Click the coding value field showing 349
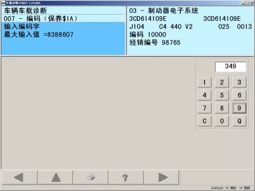 (231, 67)
